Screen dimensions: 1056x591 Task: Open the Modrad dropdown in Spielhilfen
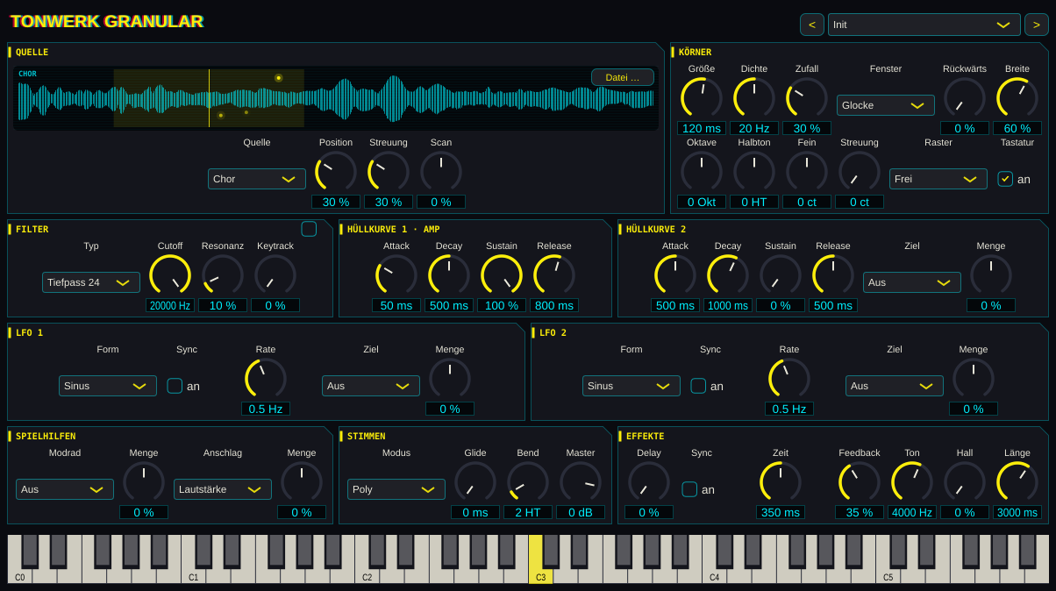point(65,489)
